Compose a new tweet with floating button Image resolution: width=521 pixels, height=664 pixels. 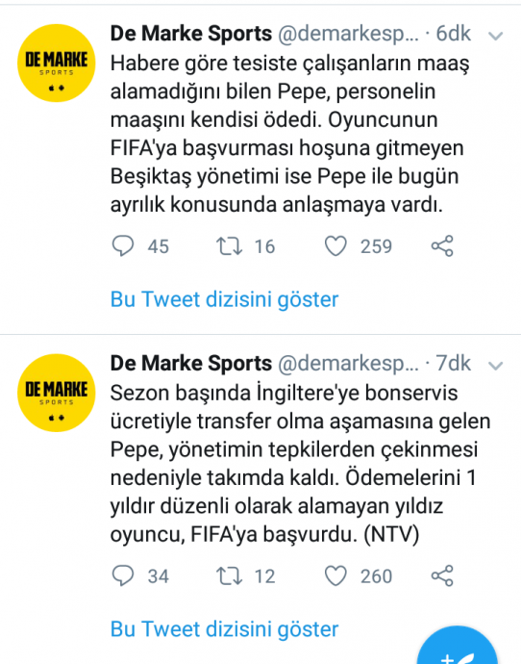tap(458, 646)
